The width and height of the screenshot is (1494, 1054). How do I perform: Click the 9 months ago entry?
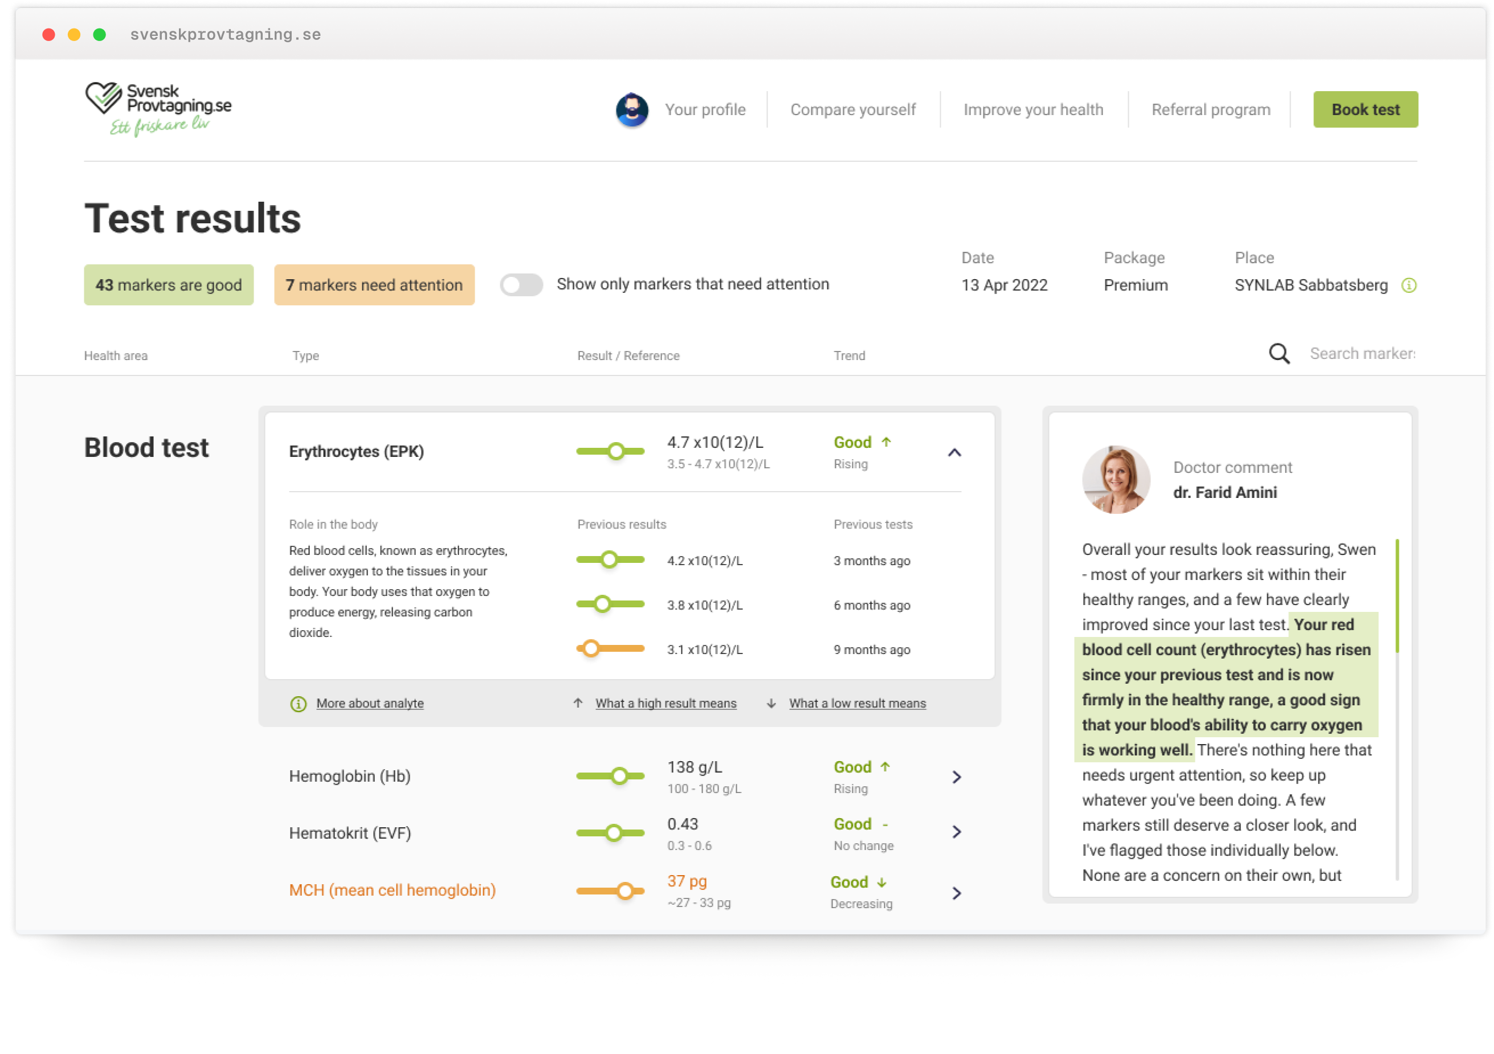(x=872, y=650)
